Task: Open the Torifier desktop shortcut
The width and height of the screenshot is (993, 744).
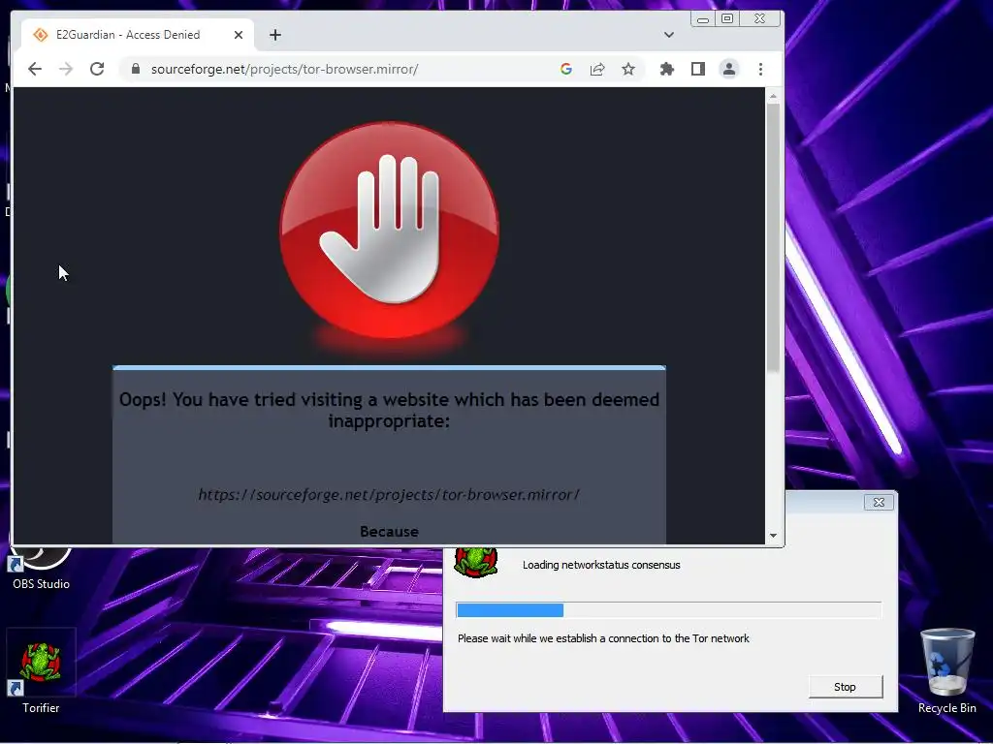Action: (x=41, y=672)
